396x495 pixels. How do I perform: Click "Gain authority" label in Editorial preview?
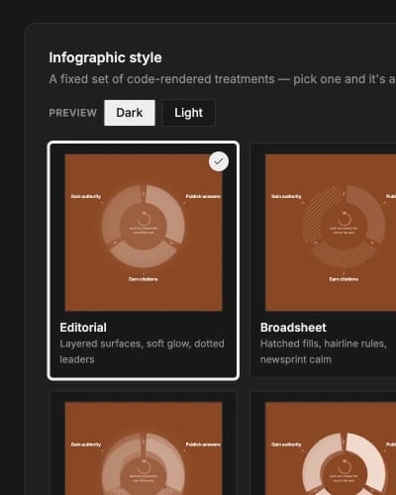point(86,196)
